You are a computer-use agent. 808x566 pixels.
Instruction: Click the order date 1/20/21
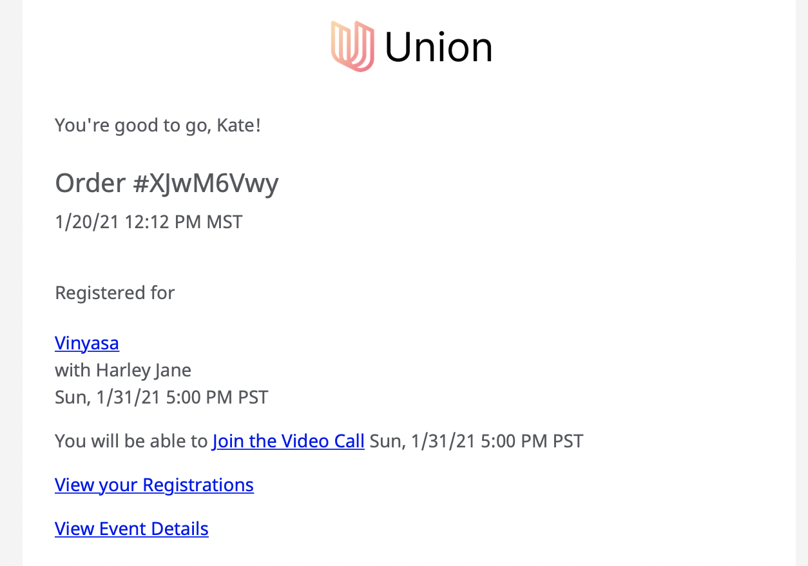[88, 222]
